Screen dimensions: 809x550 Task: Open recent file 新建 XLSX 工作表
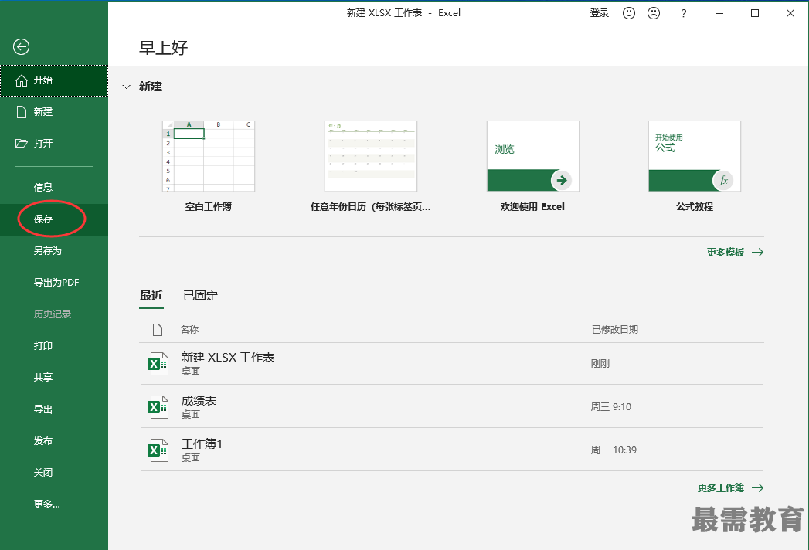pos(451,364)
